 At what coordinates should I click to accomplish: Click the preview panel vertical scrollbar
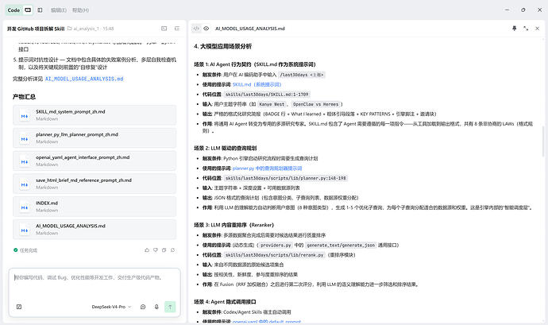542,141
